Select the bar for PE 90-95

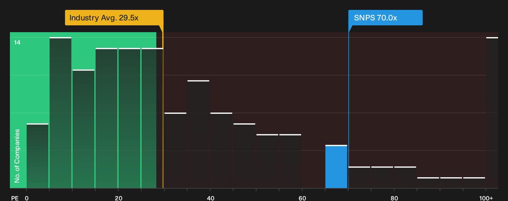coord(451,183)
